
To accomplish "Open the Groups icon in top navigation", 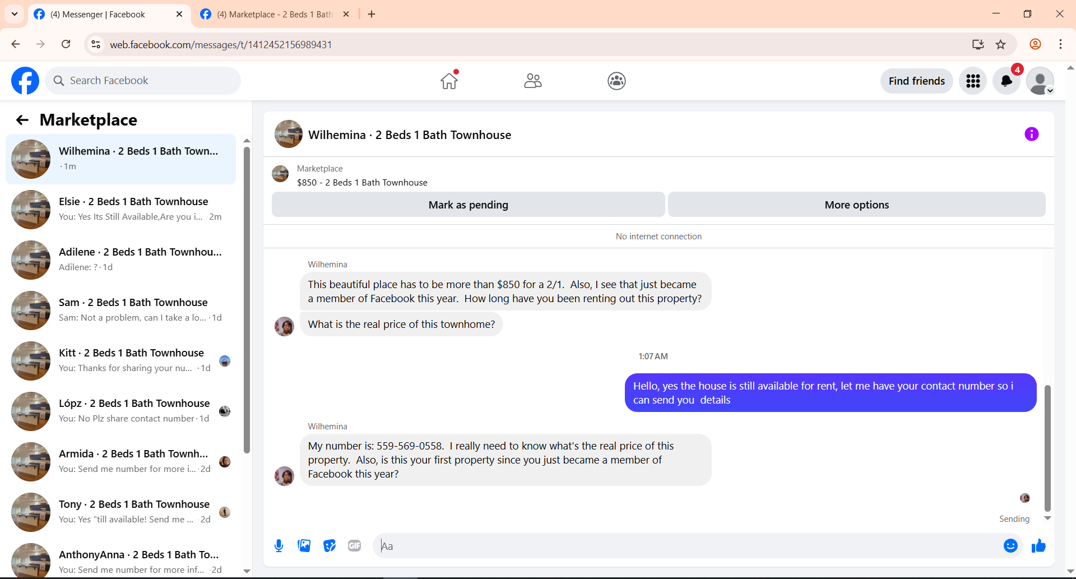I will pyautogui.click(x=616, y=81).
